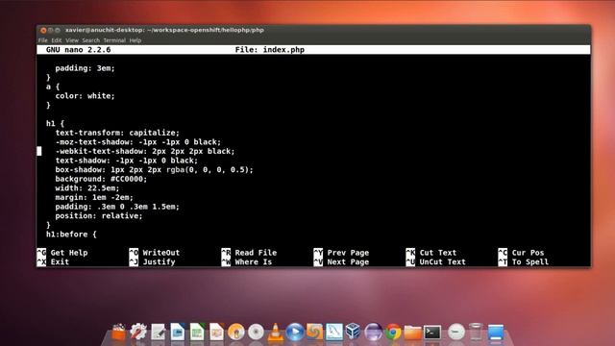
Task: Click the white round dock icon
Action: 456,332
